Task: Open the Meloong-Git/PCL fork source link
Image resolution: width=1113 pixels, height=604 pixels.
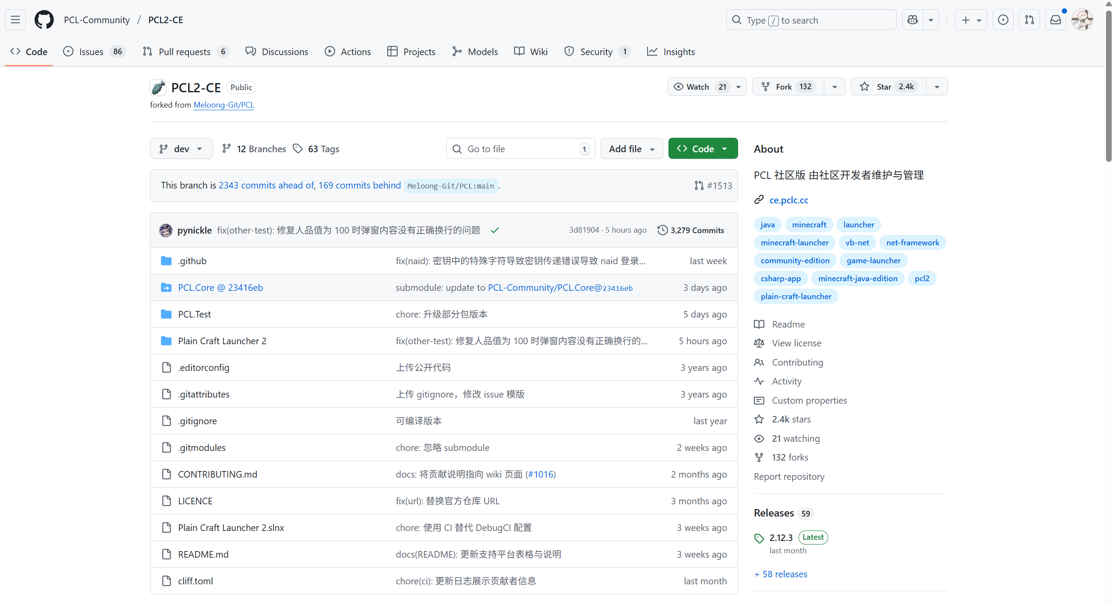Action: [224, 105]
